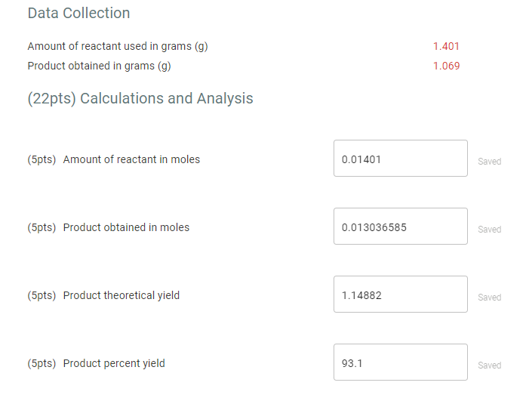The height and width of the screenshot is (401, 529).
Task: Click the reactant moles input field
Action: point(400,159)
